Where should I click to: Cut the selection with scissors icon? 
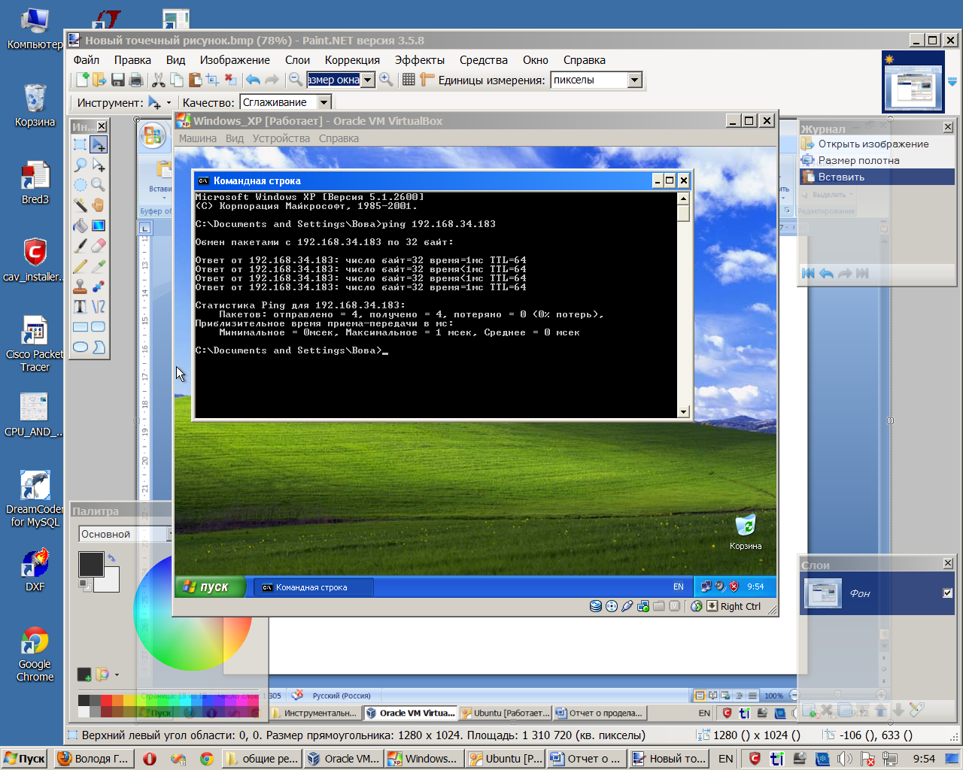tap(158, 80)
